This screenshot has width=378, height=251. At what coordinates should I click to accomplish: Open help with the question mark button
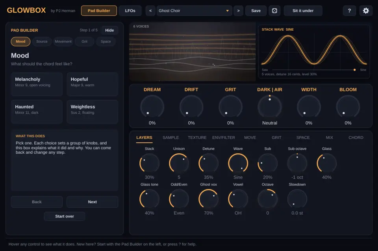pyautogui.click(x=349, y=11)
